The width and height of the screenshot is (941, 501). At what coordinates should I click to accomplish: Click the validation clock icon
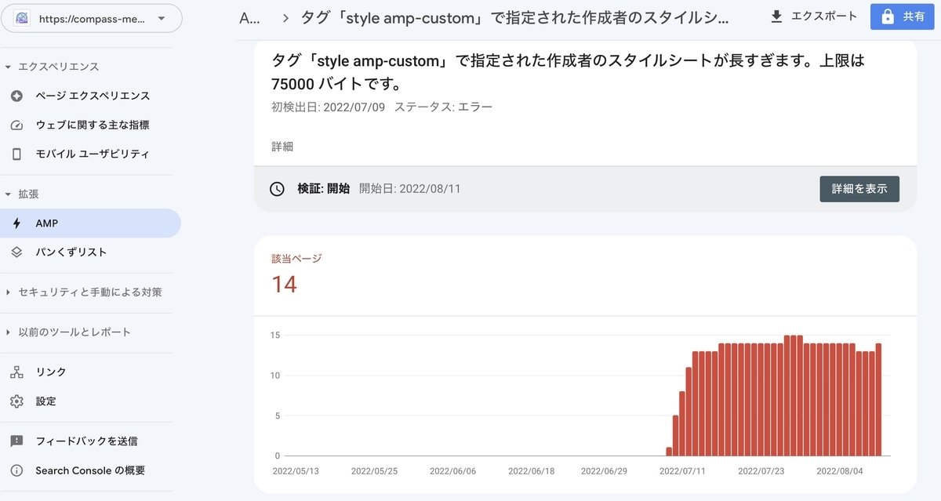click(277, 189)
